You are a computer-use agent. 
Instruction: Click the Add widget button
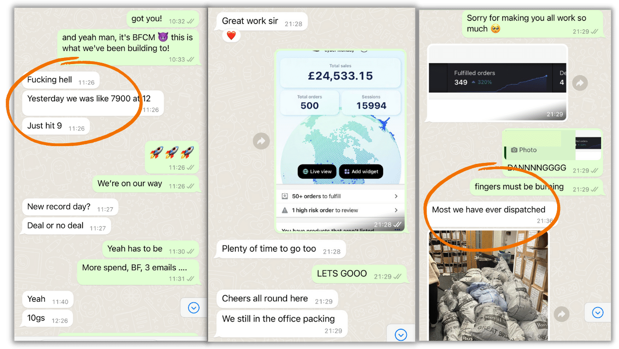pos(361,172)
